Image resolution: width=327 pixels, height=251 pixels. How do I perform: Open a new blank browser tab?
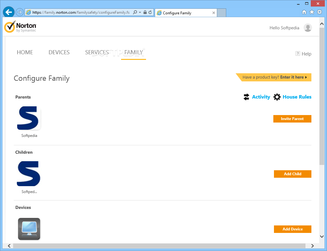point(222,13)
